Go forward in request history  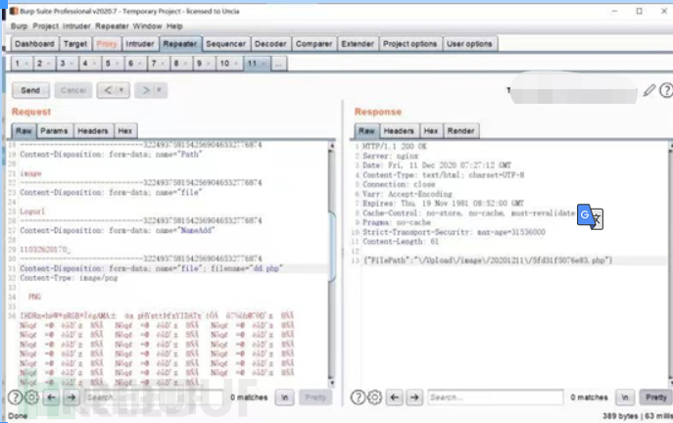[145, 90]
